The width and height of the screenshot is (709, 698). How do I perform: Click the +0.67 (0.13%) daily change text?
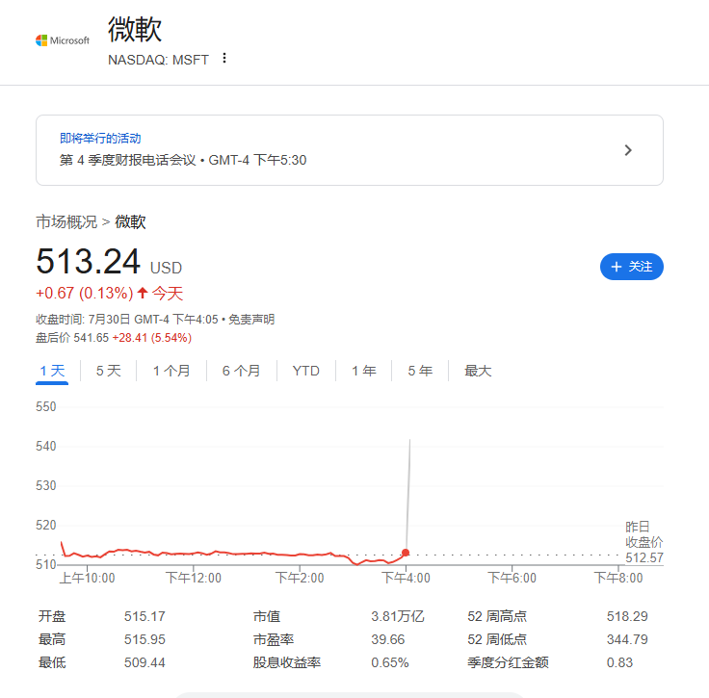coord(85,294)
